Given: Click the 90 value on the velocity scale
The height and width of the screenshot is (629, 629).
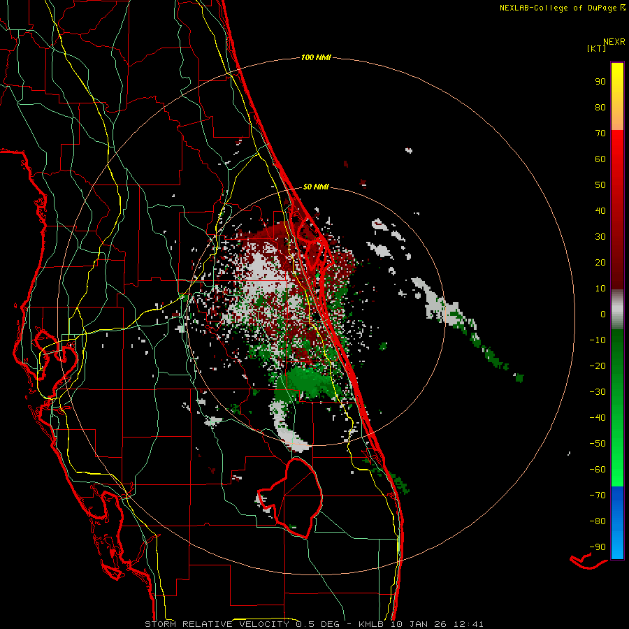Looking at the screenshot, I should tap(600, 82).
